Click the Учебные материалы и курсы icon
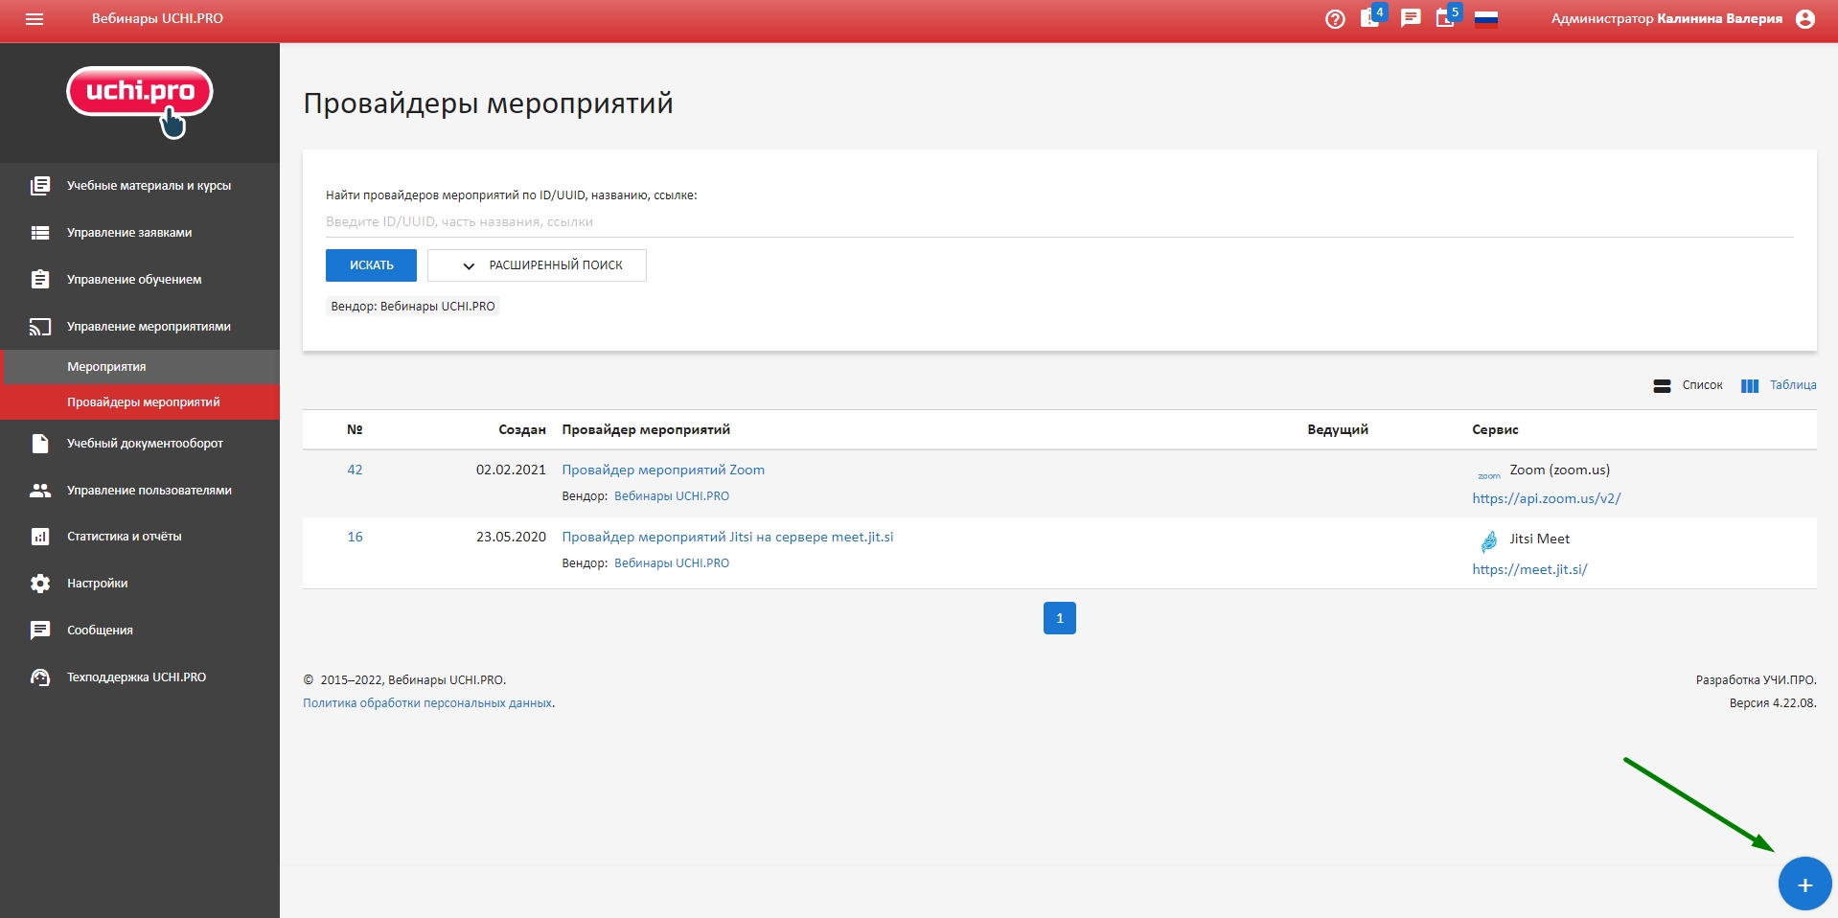The width and height of the screenshot is (1838, 918). pos(40,186)
